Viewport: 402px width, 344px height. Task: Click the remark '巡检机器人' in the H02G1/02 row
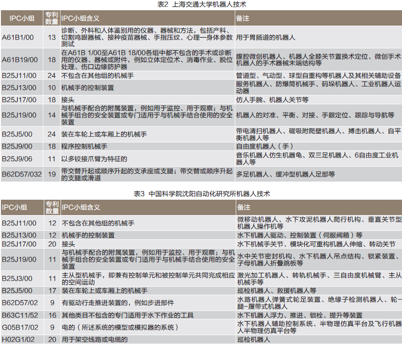tap(253, 340)
